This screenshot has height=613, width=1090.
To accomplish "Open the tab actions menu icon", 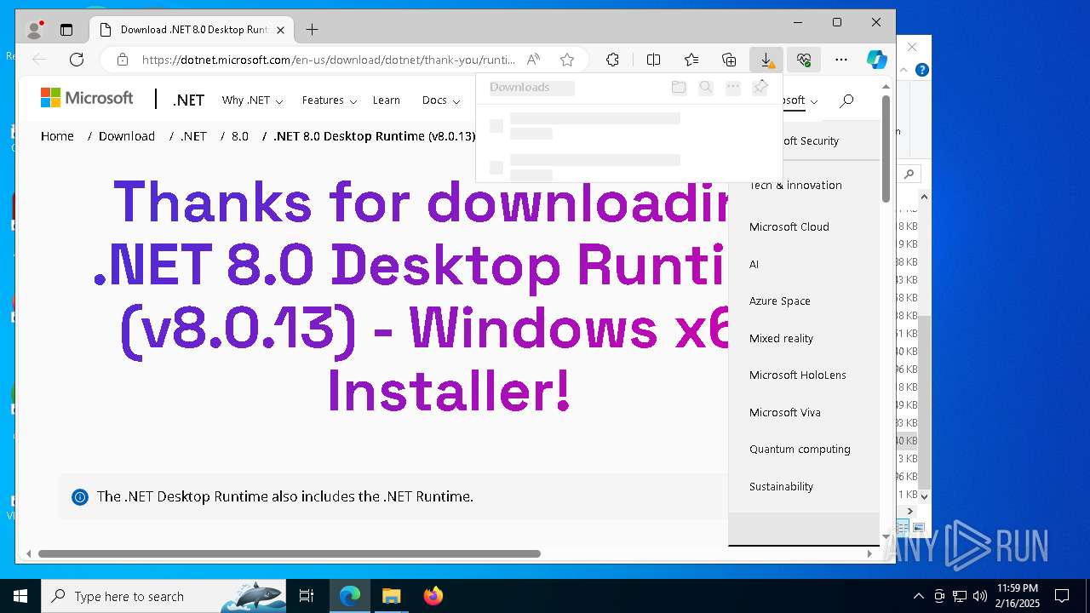I will coord(66,30).
